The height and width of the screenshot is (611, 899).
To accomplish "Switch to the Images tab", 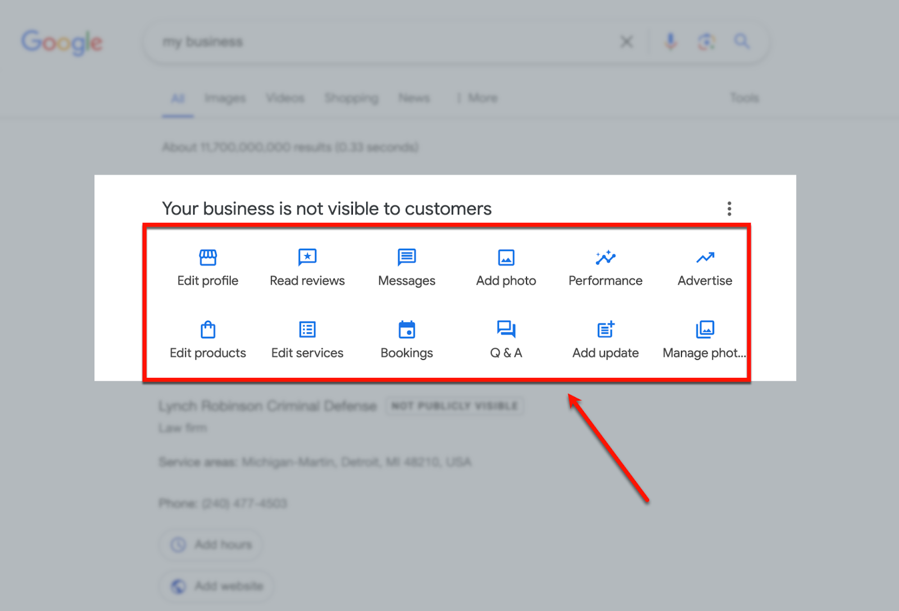I will point(225,98).
